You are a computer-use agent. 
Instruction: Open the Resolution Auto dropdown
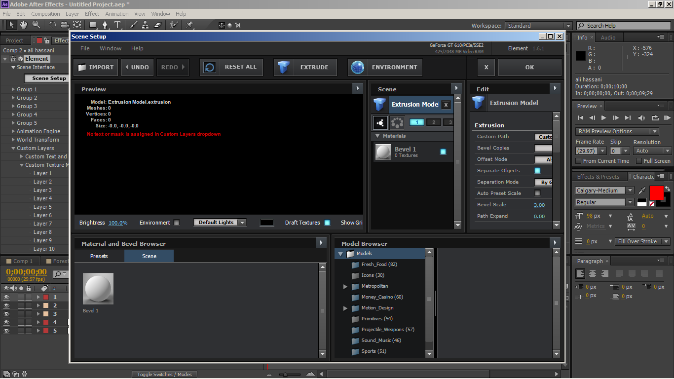pos(653,151)
